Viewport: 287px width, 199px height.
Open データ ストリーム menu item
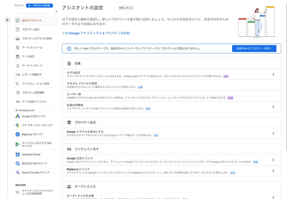[36, 47]
